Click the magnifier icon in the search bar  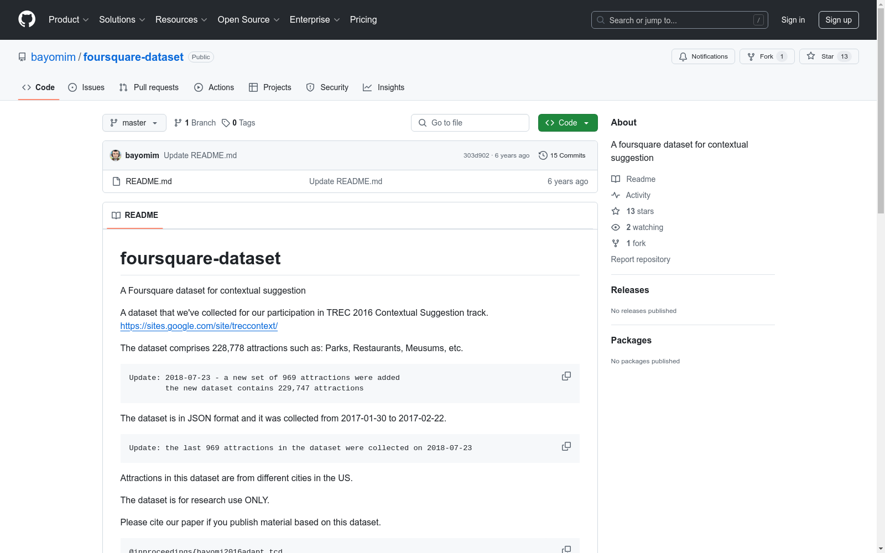pos(601,20)
